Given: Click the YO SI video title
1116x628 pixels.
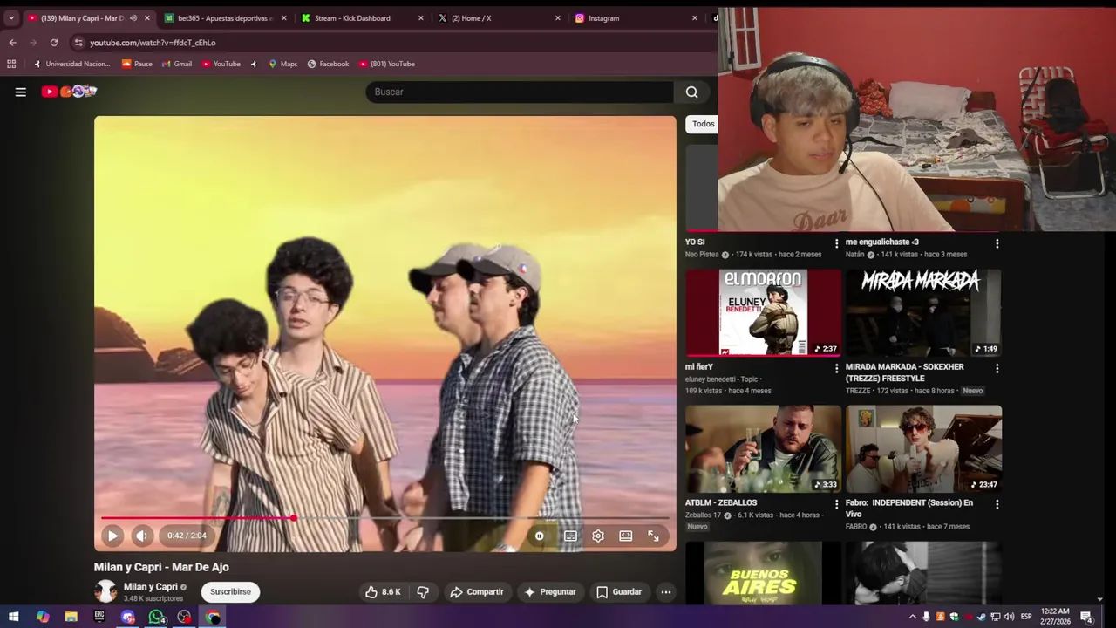Looking at the screenshot, I should [x=695, y=242].
